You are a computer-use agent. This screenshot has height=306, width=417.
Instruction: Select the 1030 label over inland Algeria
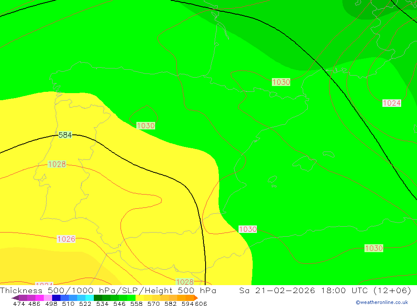(x=374, y=248)
